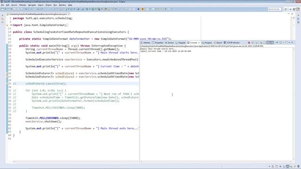Click the Display Selected Console icon
This screenshot has height=169, width=301.
coord(281,43)
